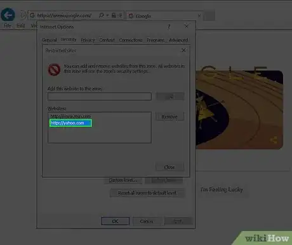Screen dimensions: 292x245
Task: Click Reset all zones to default level
Action: click(147, 193)
